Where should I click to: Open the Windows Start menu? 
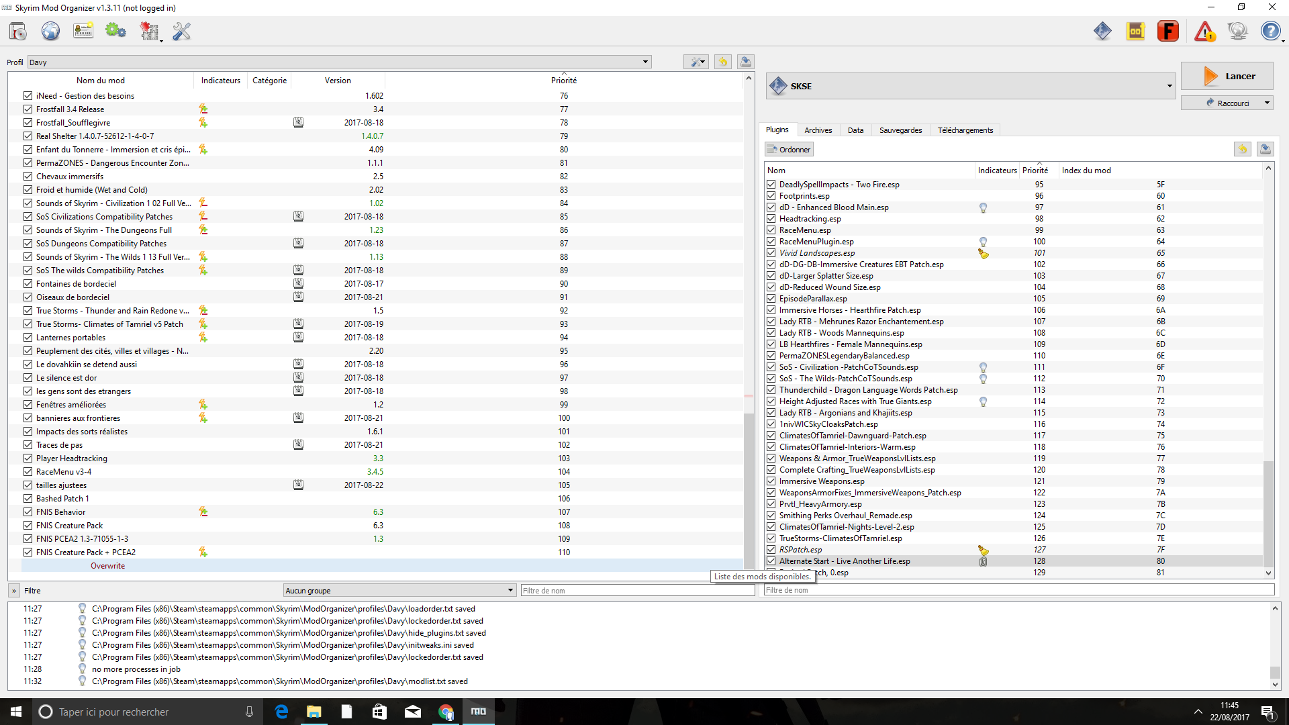coord(16,712)
